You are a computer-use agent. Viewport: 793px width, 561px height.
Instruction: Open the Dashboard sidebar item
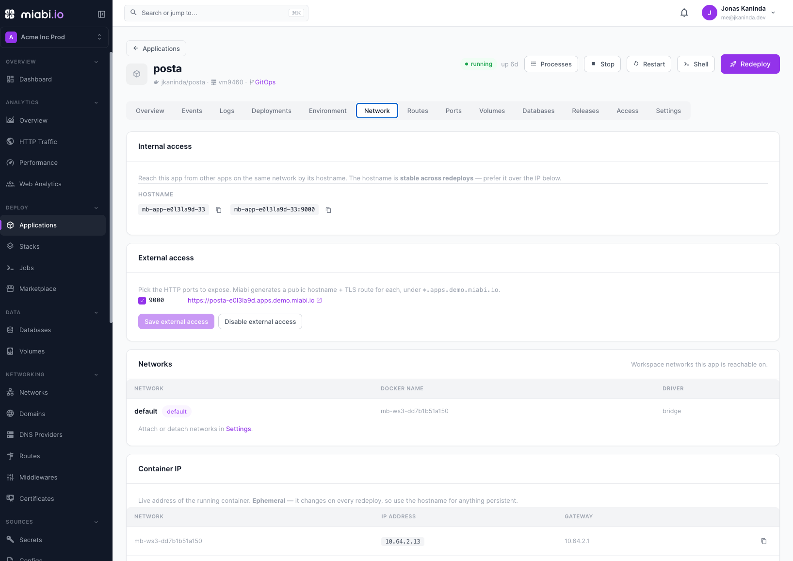pyautogui.click(x=53, y=80)
